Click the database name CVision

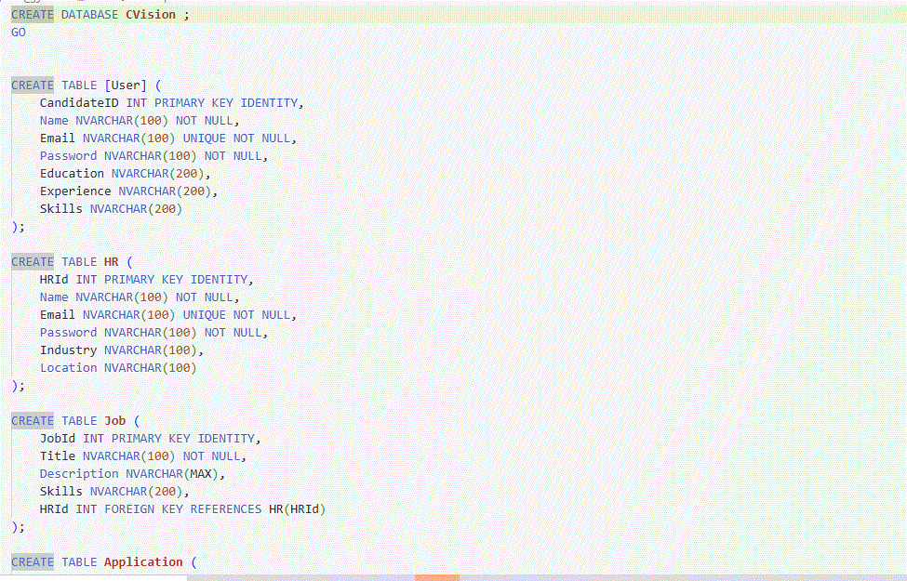tap(151, 15)
